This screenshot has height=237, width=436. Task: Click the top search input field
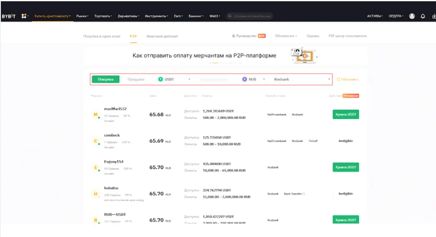pos(250,16)
